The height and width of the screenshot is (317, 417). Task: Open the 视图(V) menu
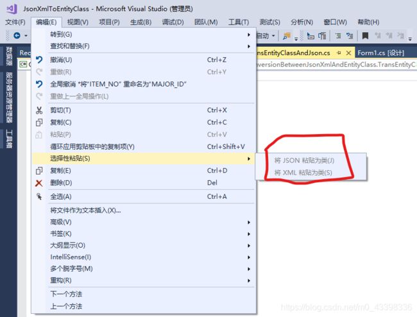point(78,22)
